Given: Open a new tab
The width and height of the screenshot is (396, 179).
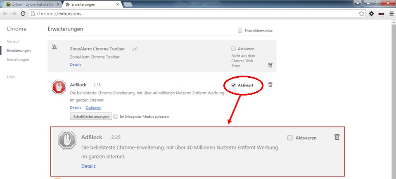Looking at the screenshot, I should point(128,5).
